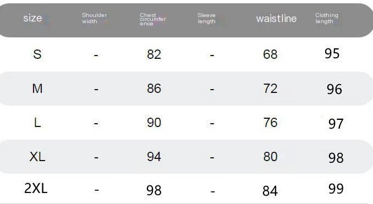Click clothing length value 97

(336, 124)
